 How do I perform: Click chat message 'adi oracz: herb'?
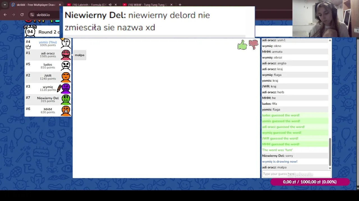coord(295,92)
